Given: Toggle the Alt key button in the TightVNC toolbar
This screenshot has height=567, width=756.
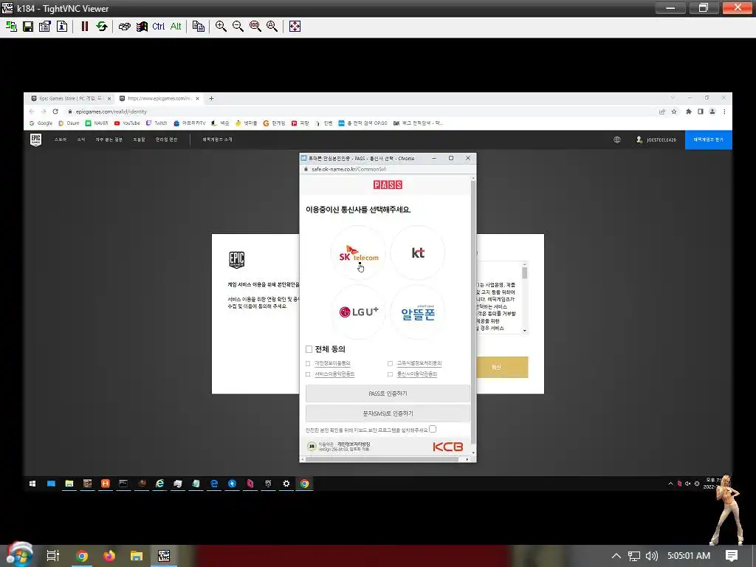Looking at the screenshot, I should pos(176,27).
